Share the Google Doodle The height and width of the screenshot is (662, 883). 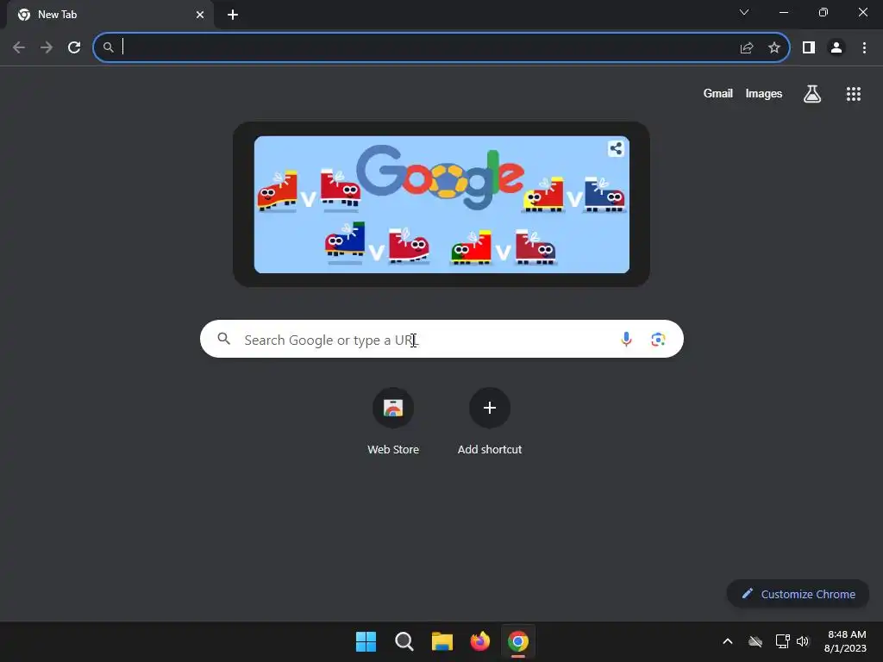pyautogui.click(x=616, y=148)
